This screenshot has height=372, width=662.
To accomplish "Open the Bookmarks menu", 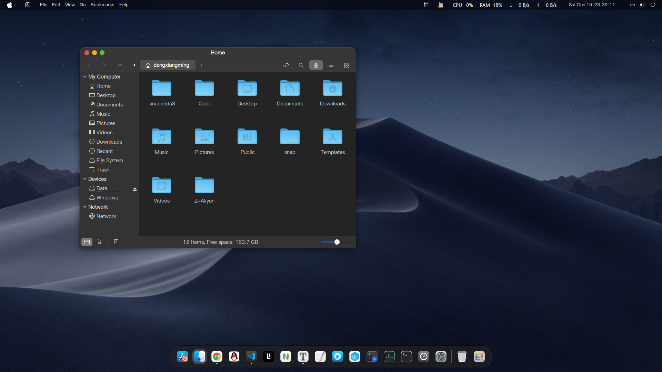I will (102, 5).
